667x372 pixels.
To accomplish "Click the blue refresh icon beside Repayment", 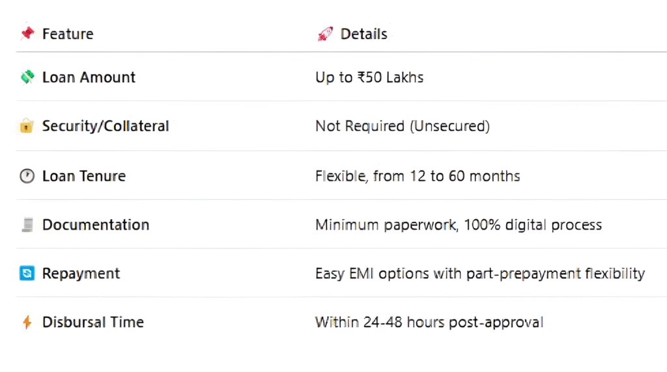I will [27, 273].
